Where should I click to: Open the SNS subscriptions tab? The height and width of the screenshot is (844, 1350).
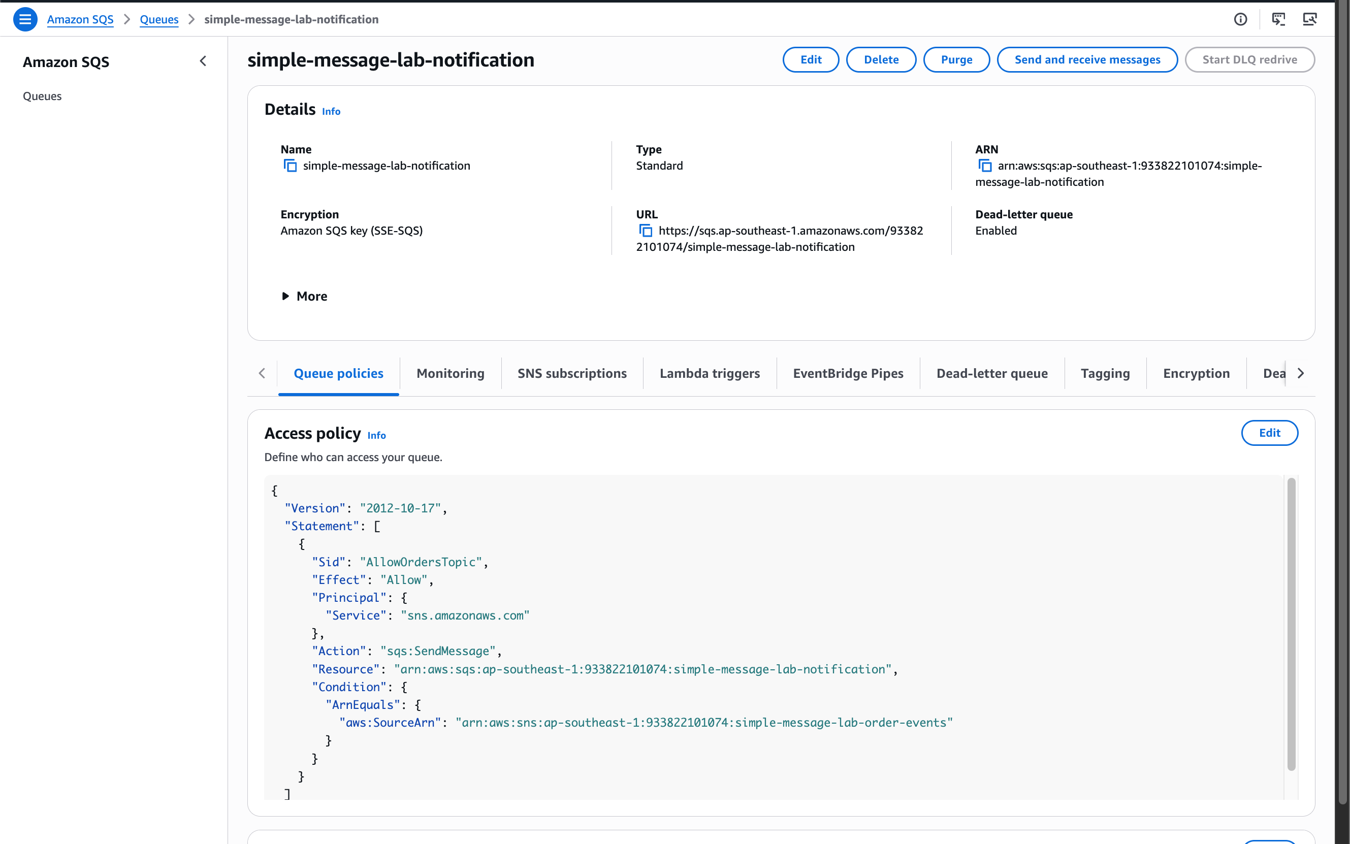[572, 373]
